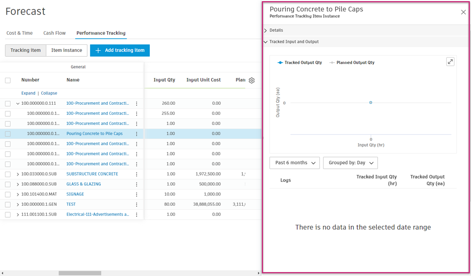This screenshot has height=276, width=471.
Task: Expand the chart to full screen
Action: click(450, 61)
